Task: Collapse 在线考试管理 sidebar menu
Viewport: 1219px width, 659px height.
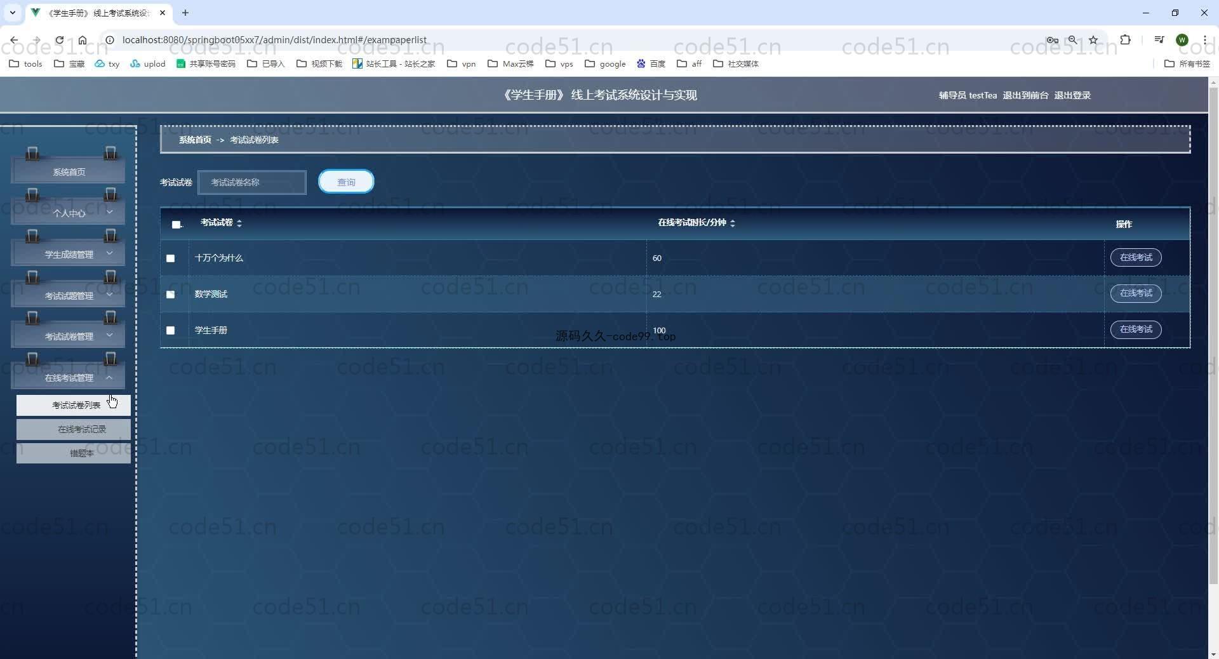Action: pyautogui.click(x=68, y=377)
